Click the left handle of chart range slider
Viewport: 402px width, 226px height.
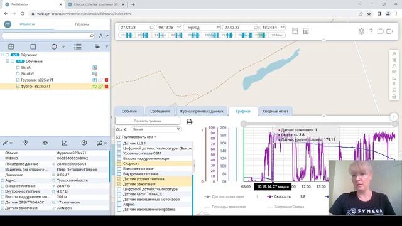pyautogui.click(x=244, y=124)
